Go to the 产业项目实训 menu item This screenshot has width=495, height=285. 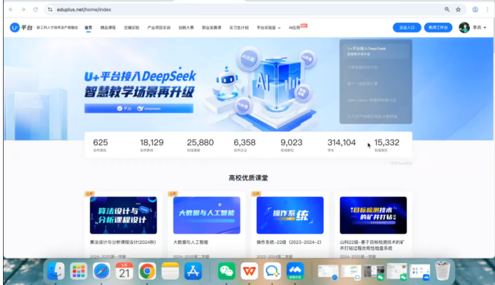coord(159,28)
